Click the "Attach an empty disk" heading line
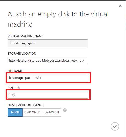 [x=58, y=14]
